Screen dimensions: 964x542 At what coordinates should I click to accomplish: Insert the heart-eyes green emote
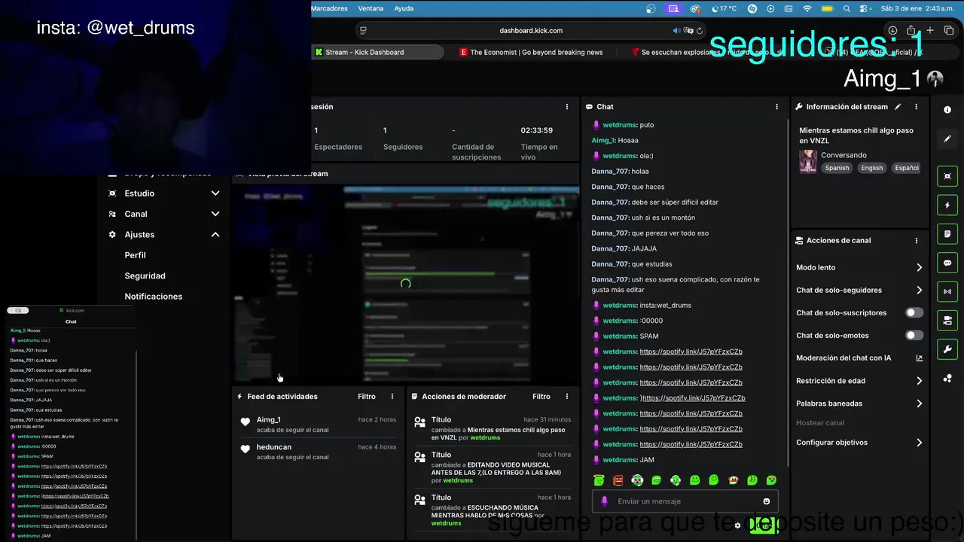(771, 480)
